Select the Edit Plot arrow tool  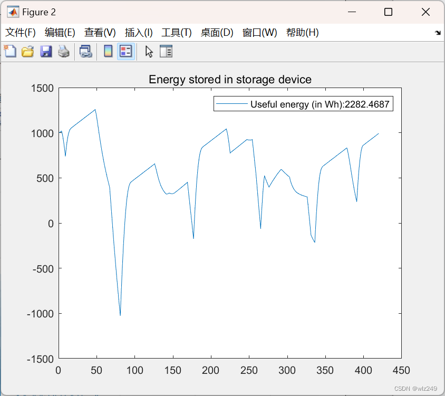click(x=149, y=51)
